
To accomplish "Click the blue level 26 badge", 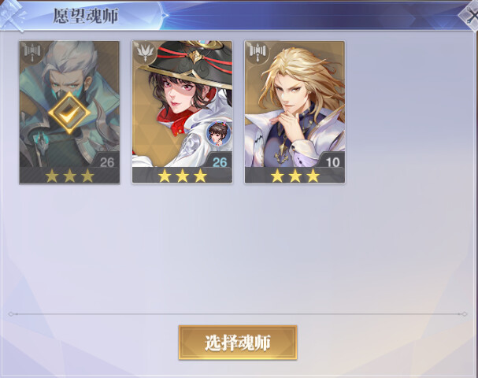I will click(220, 162).
